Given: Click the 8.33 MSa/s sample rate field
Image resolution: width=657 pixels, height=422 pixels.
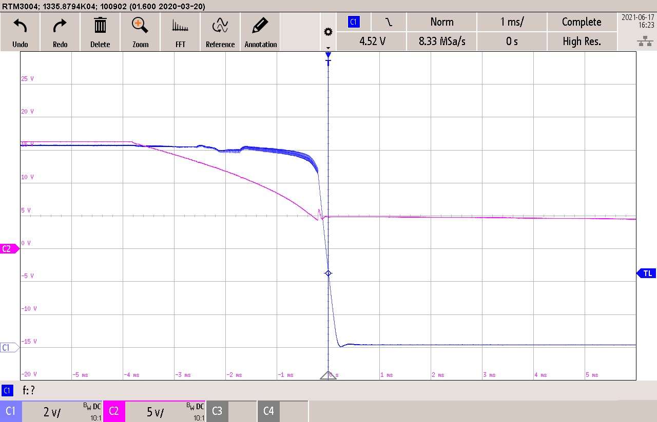Looking at the screenshot, I should (442, 41).
